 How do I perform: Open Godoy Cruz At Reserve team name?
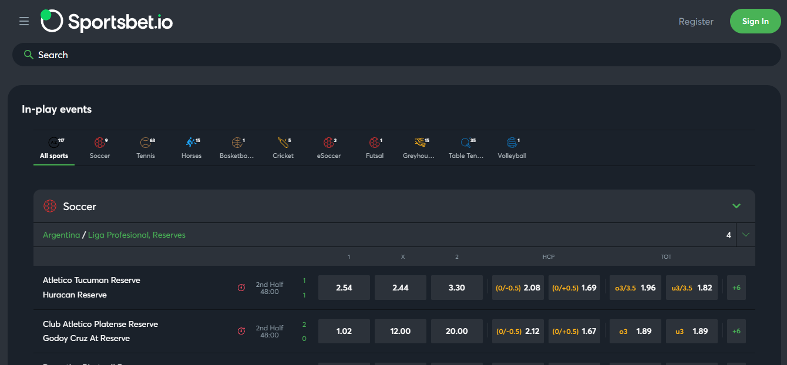tap(86, 338)
